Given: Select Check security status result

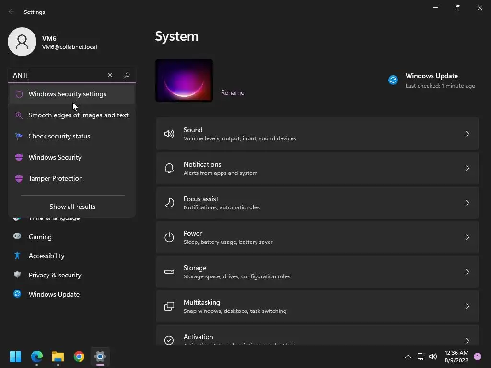Looking at the screenshot, I should (72, 136).
